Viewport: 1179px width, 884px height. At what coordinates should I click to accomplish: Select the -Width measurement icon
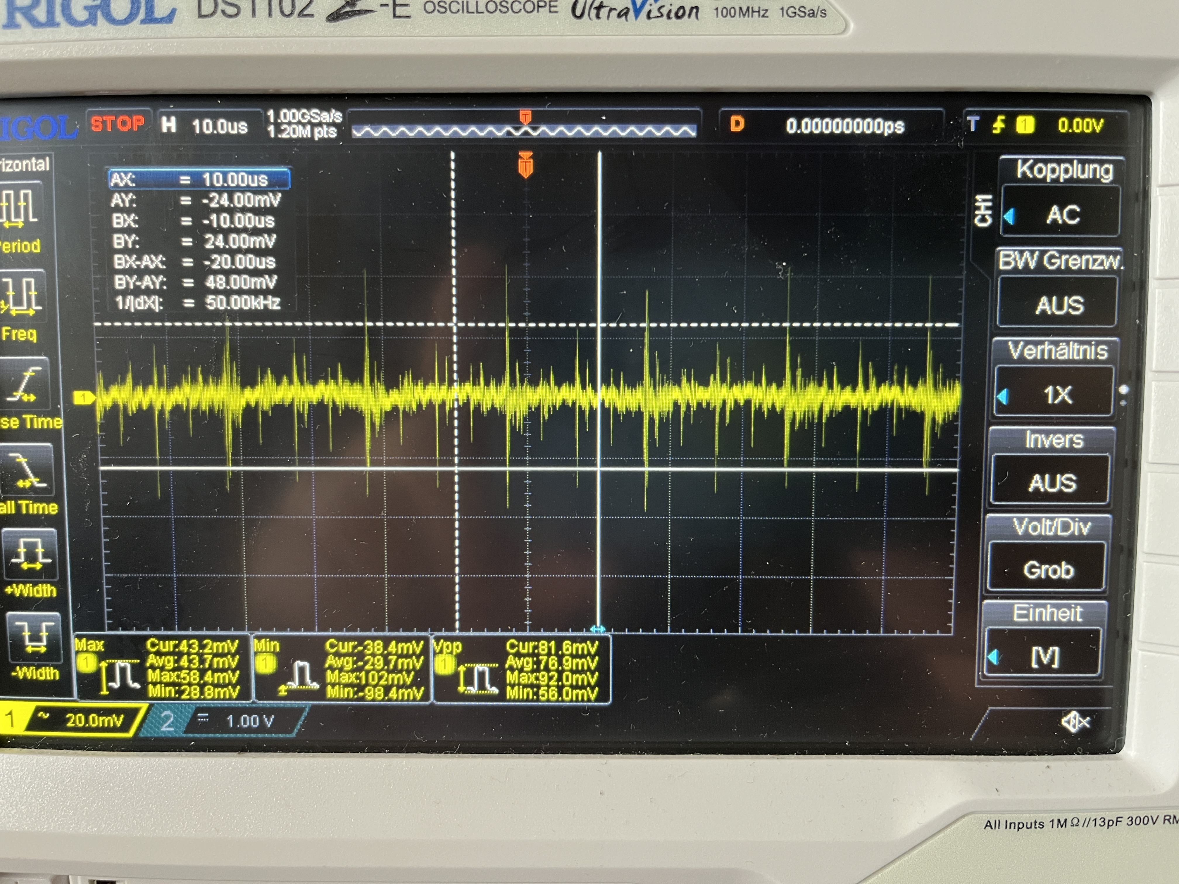(34, 638)
